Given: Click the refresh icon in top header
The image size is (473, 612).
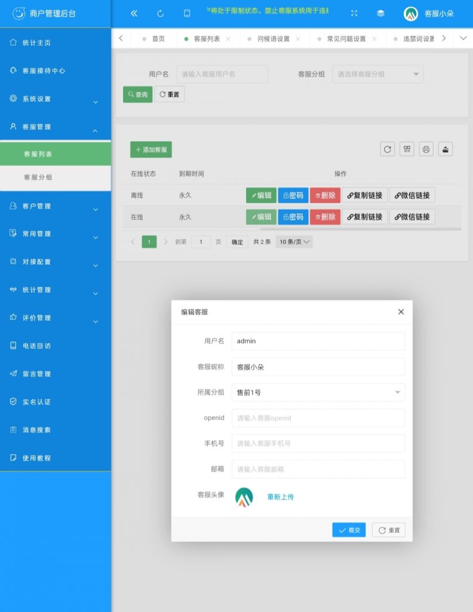Looking at the screenshot, I should coord(160,13).
